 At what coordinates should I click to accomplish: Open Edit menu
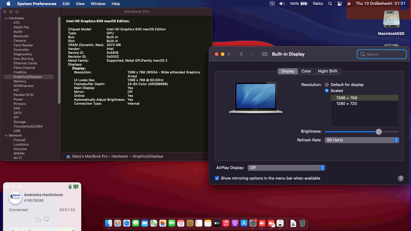[66, 4]
